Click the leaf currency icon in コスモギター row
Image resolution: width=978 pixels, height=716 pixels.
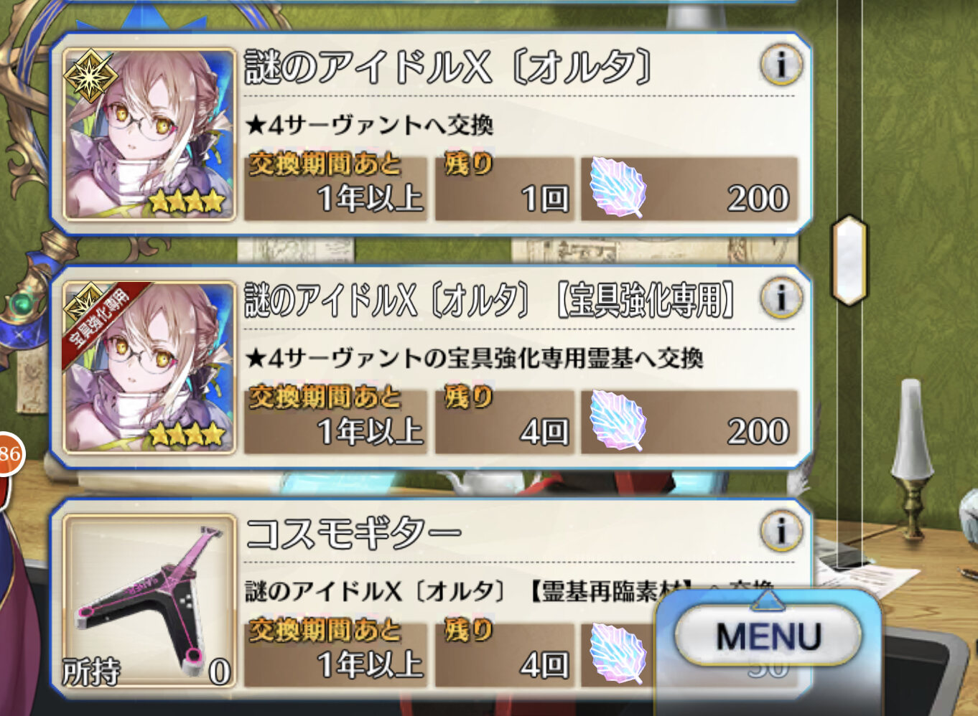tap(618, 654)
